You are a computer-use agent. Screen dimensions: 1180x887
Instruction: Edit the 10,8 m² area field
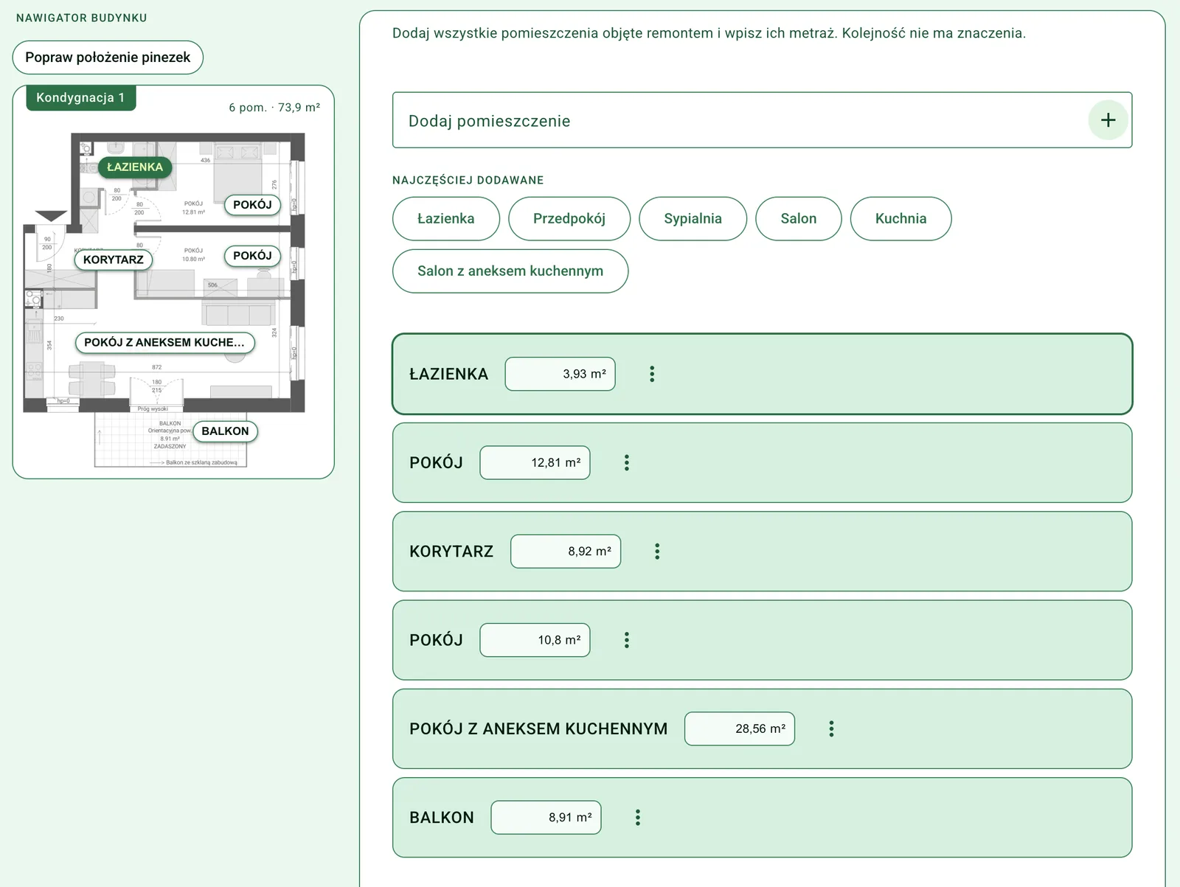tap(535, 640)
